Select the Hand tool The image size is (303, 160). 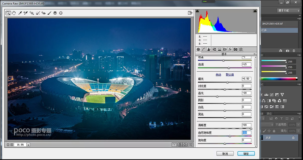[x=14, y=13]
